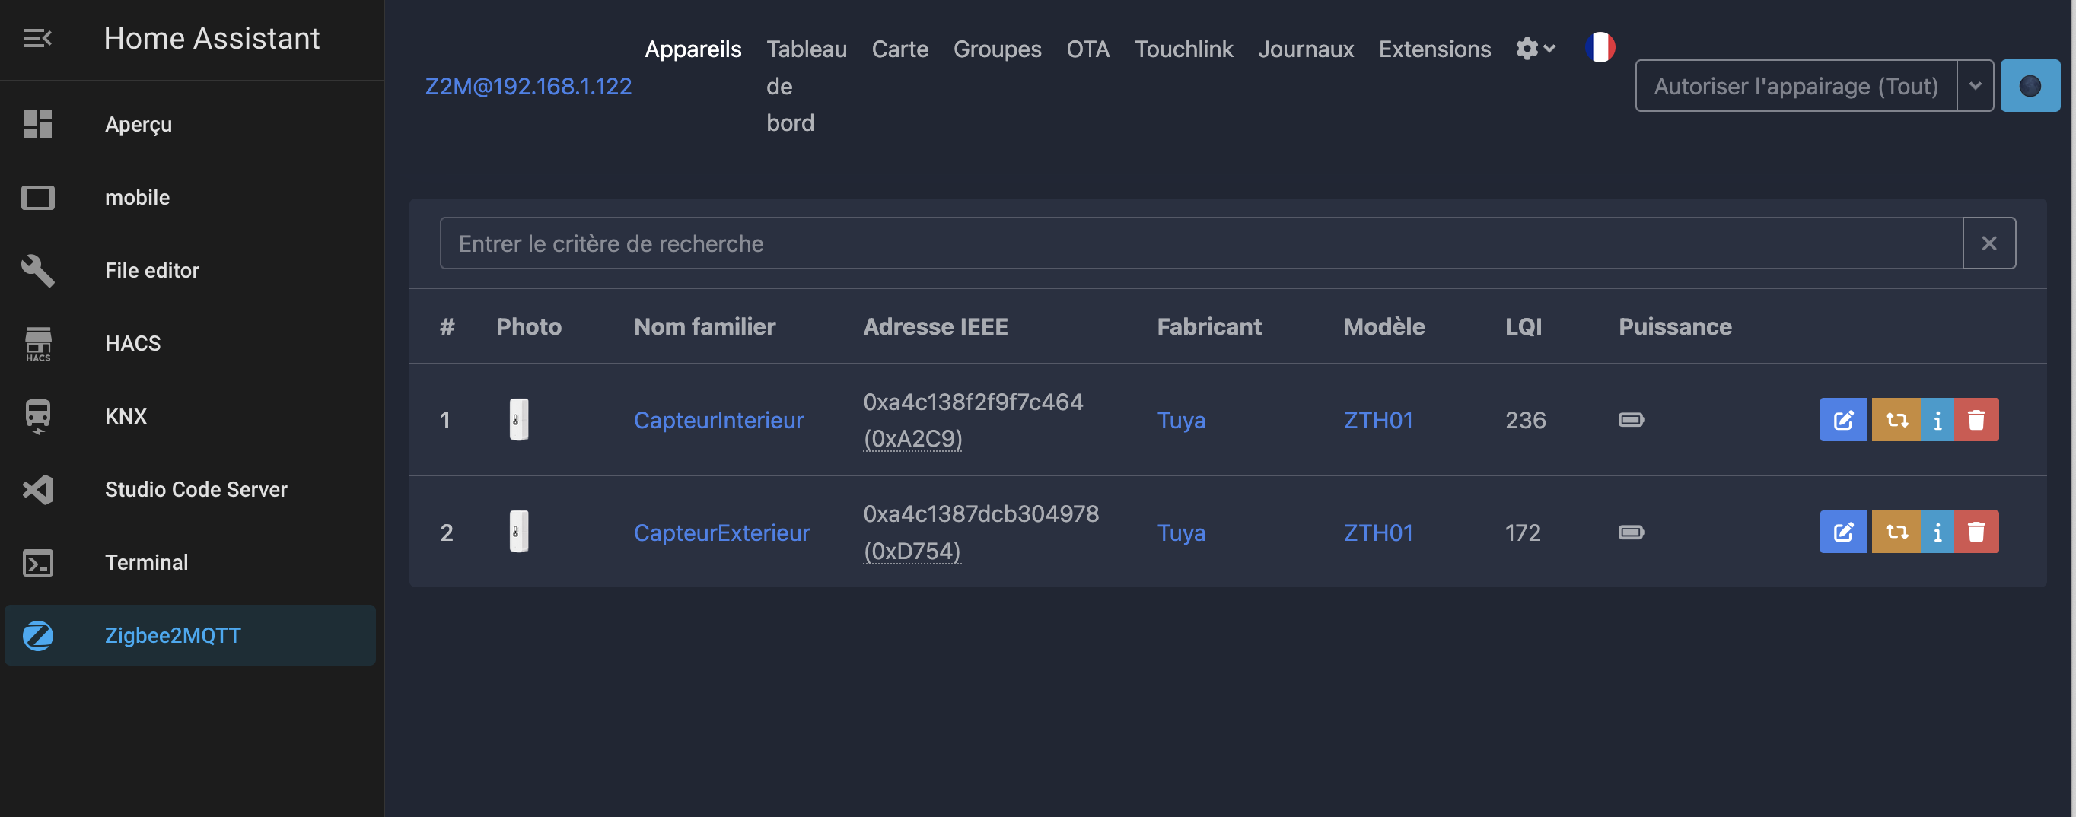2076x817 pixels.
Task: Select the Terminal sidebar label
Action: (x=147, y=562)
